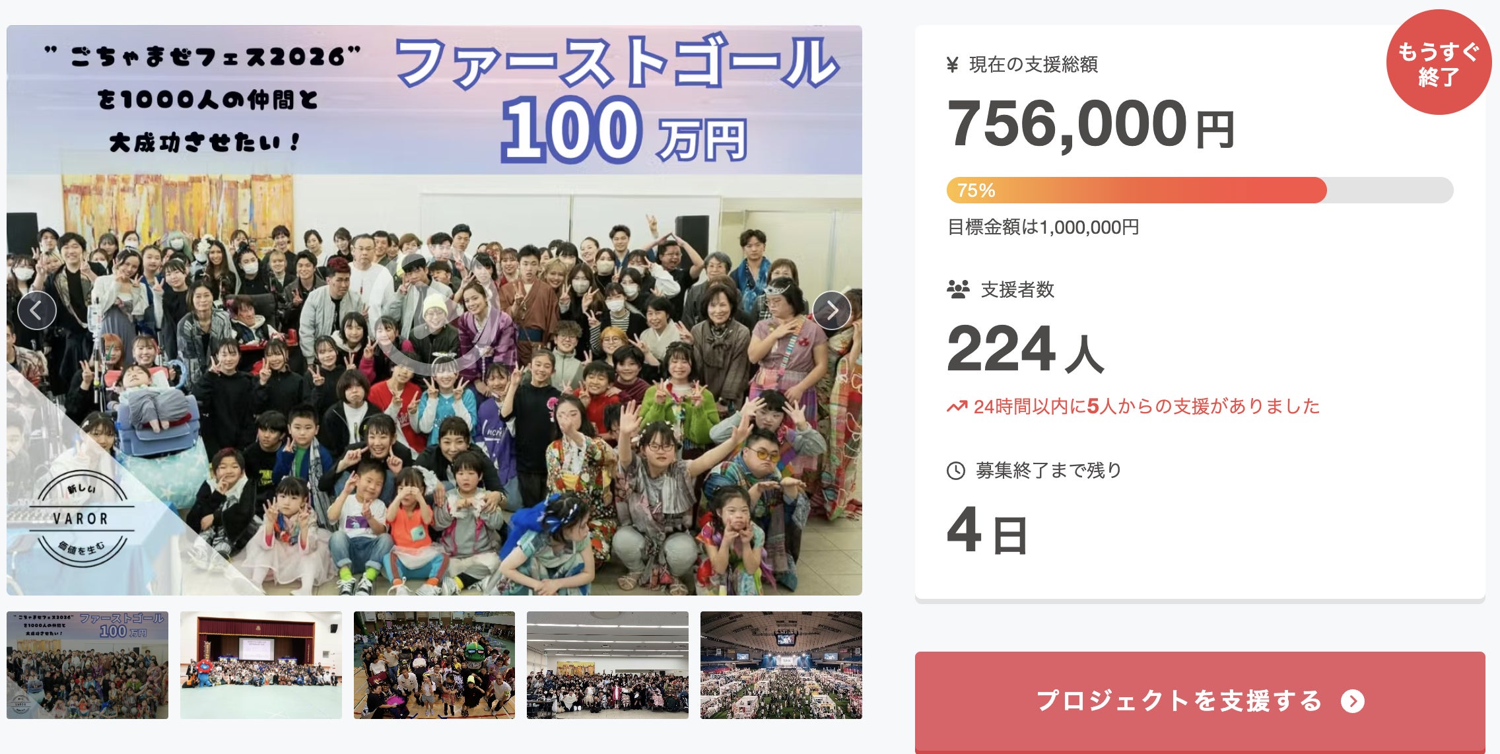Click the 24時間以内に5人からの支援 notice
The height and width of the screenshot is (754, 1500).
click(x=1146, y=407)
